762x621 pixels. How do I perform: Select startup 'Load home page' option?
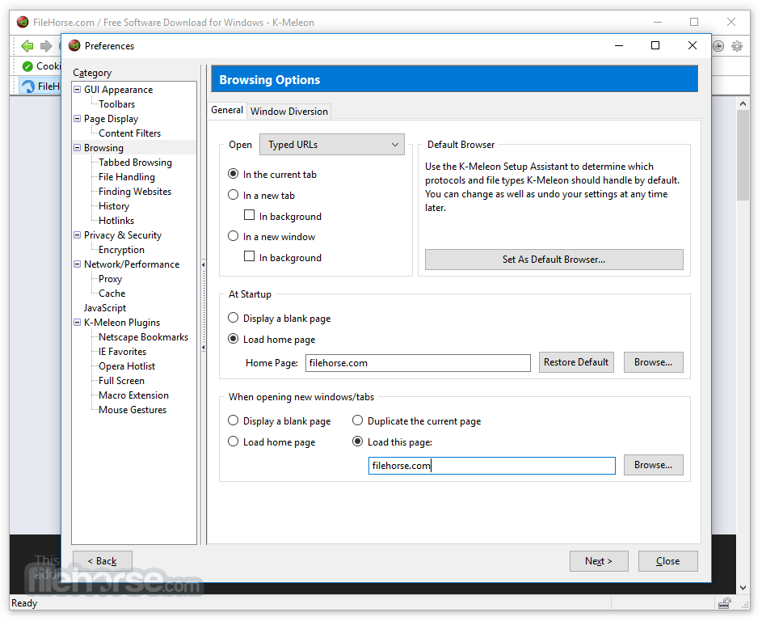click(234, 339)
